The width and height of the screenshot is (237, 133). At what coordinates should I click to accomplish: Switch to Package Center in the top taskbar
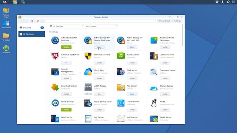point(15,2)
